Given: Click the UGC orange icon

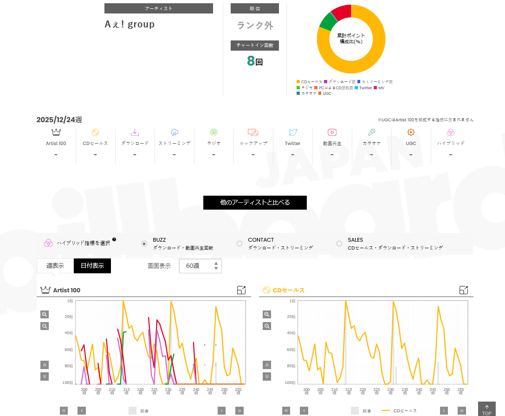Looking at the screenshot, I should point(411,132).
